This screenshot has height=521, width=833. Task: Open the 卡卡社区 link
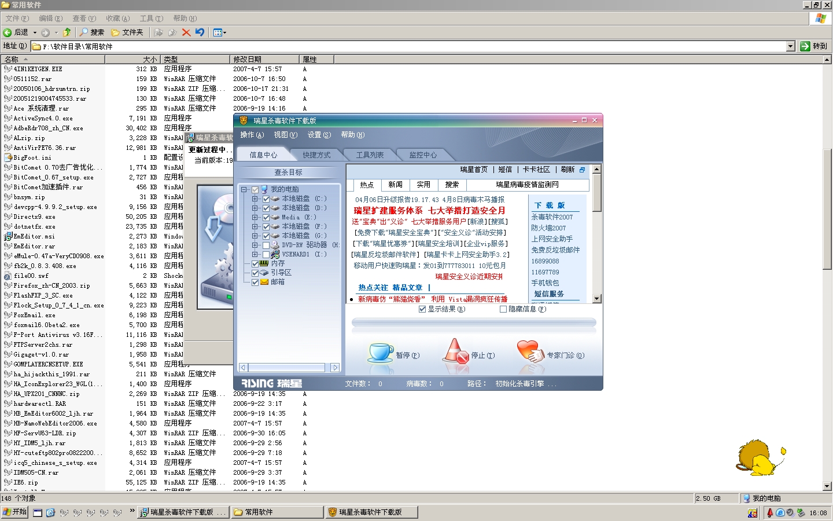(x=536, y=170)
